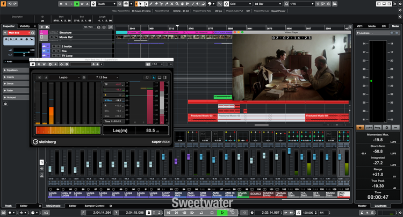
Task: Switch to the Media tab
Action: point(372,26)
